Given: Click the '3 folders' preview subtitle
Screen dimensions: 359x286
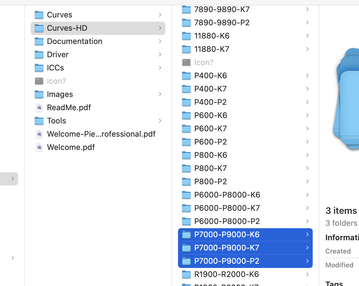Looking at the screenshot, I should coord(341,223).
